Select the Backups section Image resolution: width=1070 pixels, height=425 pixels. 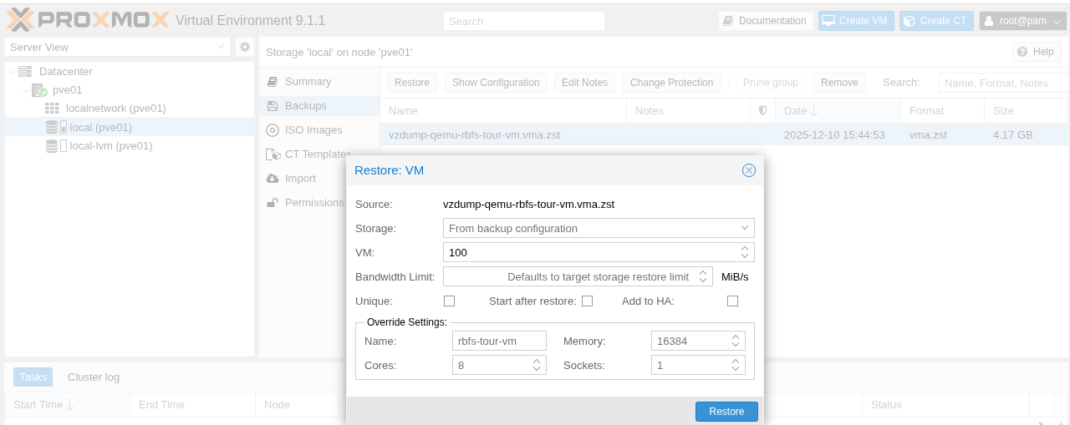(319, 106)
